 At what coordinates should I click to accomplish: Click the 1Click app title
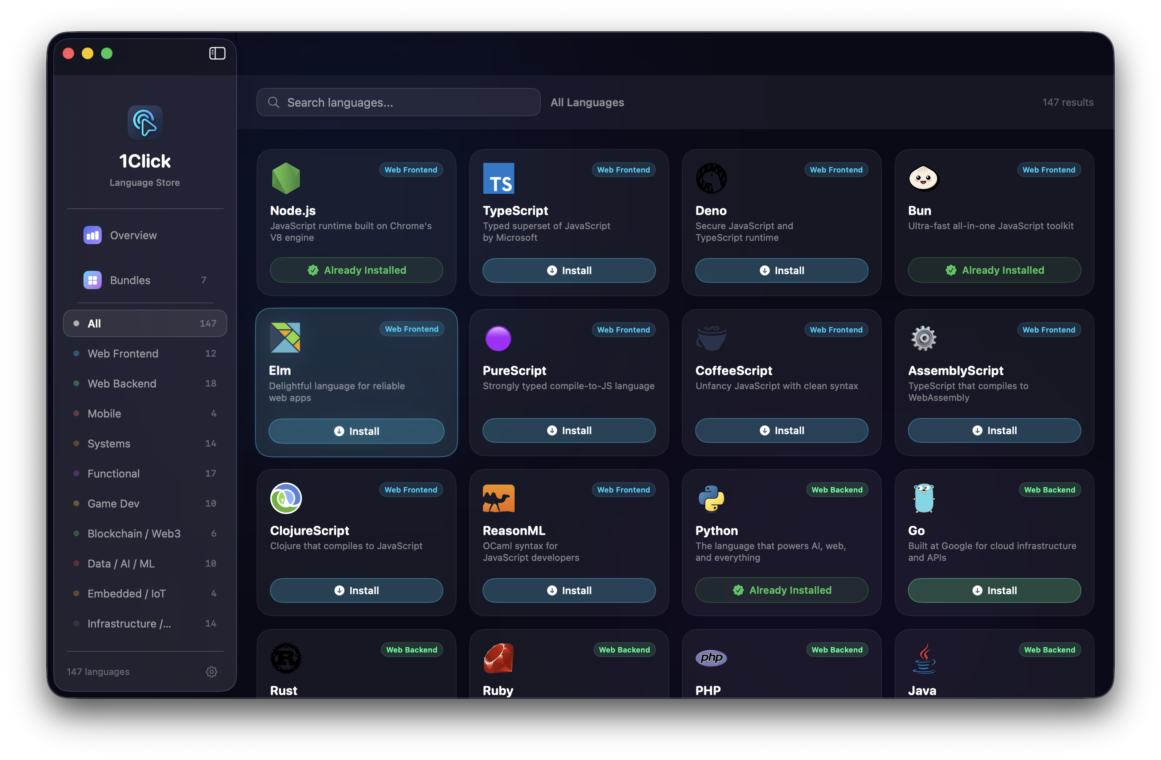145,161
